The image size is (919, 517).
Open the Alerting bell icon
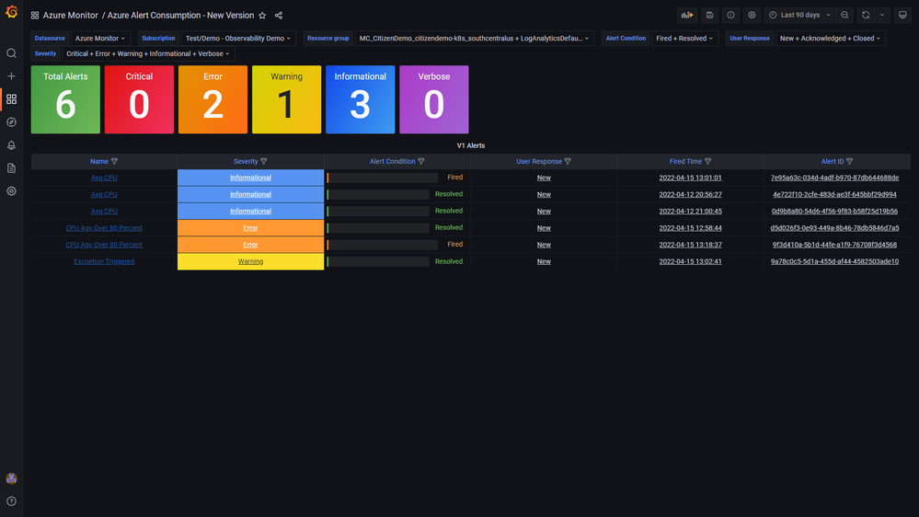[11, 144]
